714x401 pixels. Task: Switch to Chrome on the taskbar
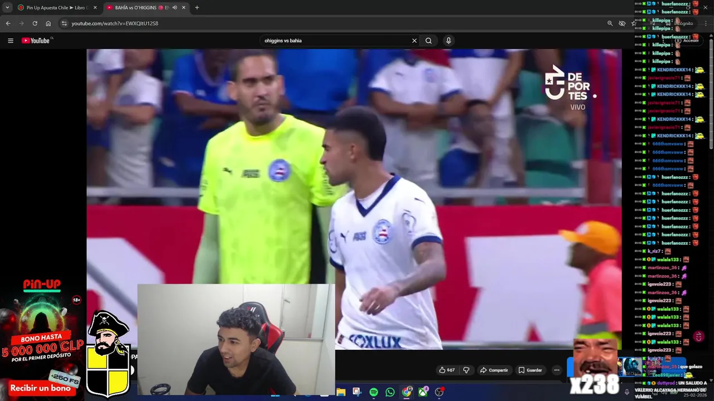pos(407,392)
